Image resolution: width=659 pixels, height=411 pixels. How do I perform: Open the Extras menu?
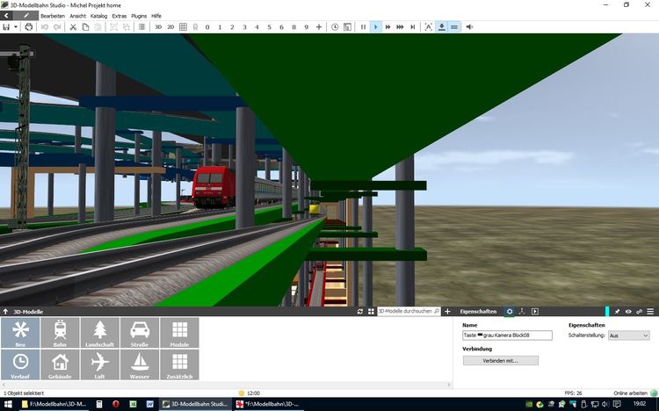point(119,16)
